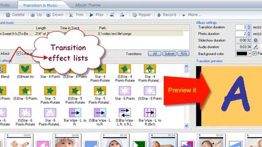Select the (S)Star - 6 Points transition

[x=150, y=94]
